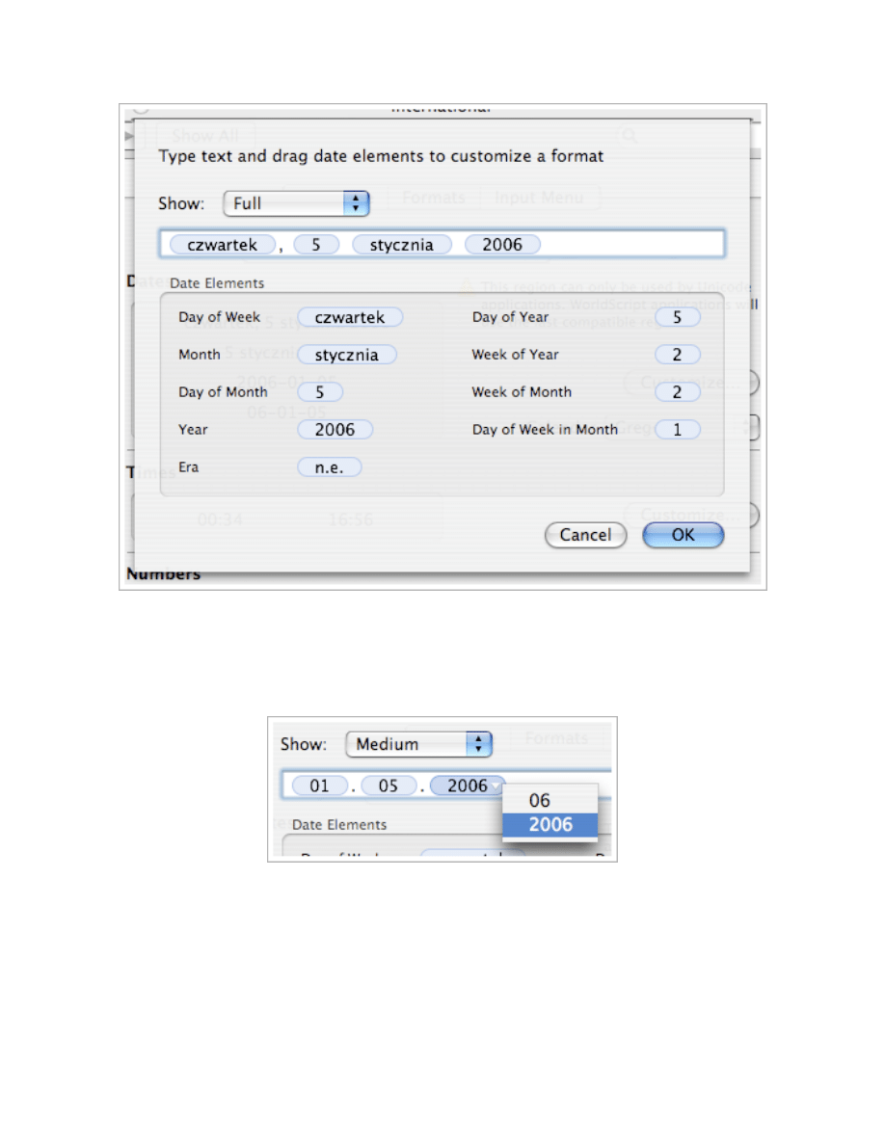Select the 06 year format option
885x1145 pixels.
[540, 800]
